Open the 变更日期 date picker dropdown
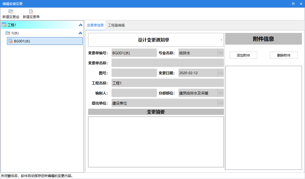The height and width of the screenshot is (179, 305). tap(221, 73)
